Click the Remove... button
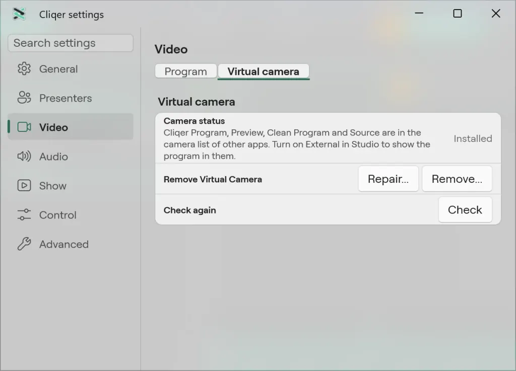Viewport: 516px width, 371px height. click(457, 179)
